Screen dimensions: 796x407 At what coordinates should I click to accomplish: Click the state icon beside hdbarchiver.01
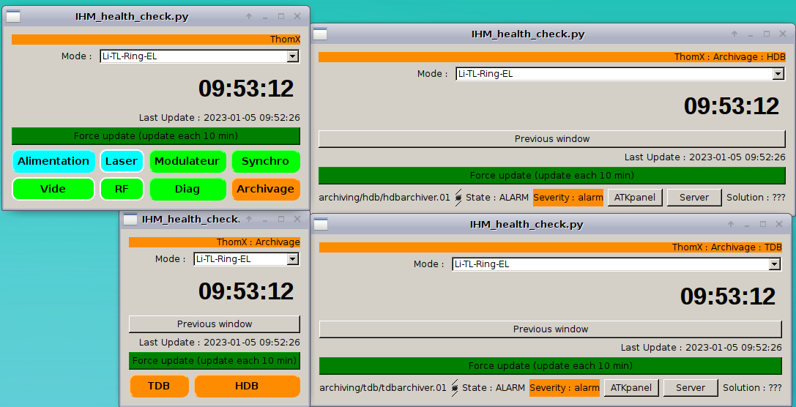(458, 198)
